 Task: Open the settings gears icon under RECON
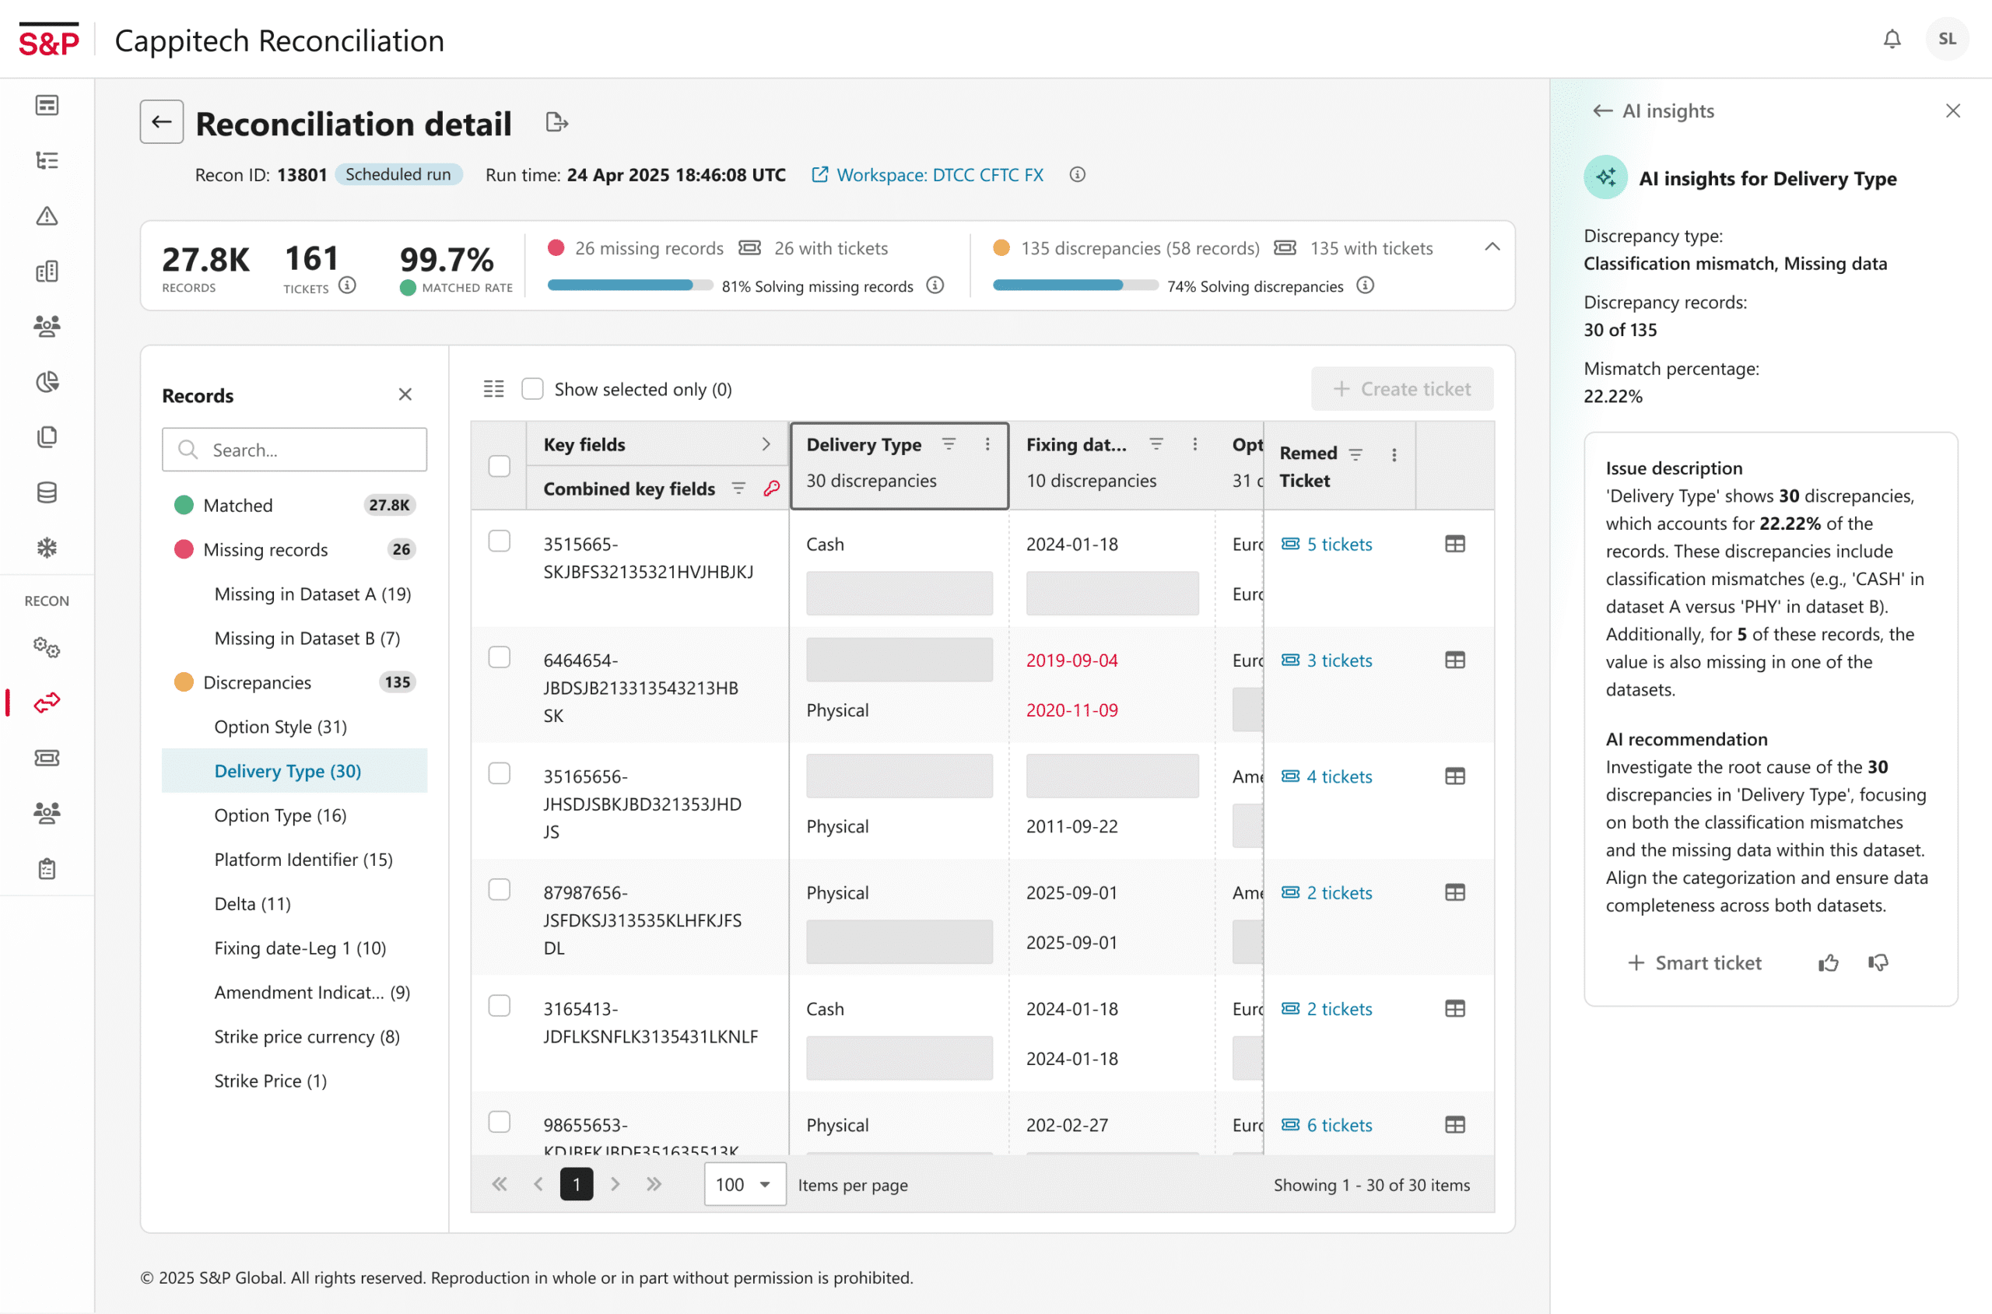[x=47, y=647]
